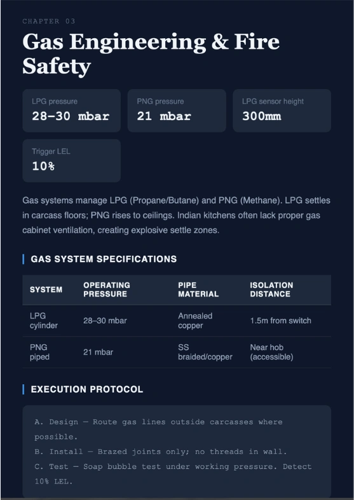Click the LPG pressure 28–30 mbar card
This screenshot has width=354, height=500.
(x=71, y=110)
